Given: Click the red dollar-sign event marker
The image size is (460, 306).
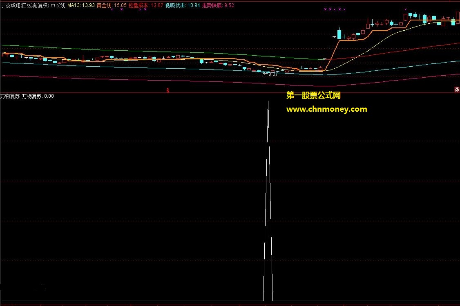Looking at the screenshot, I should [x=168, y=90].
